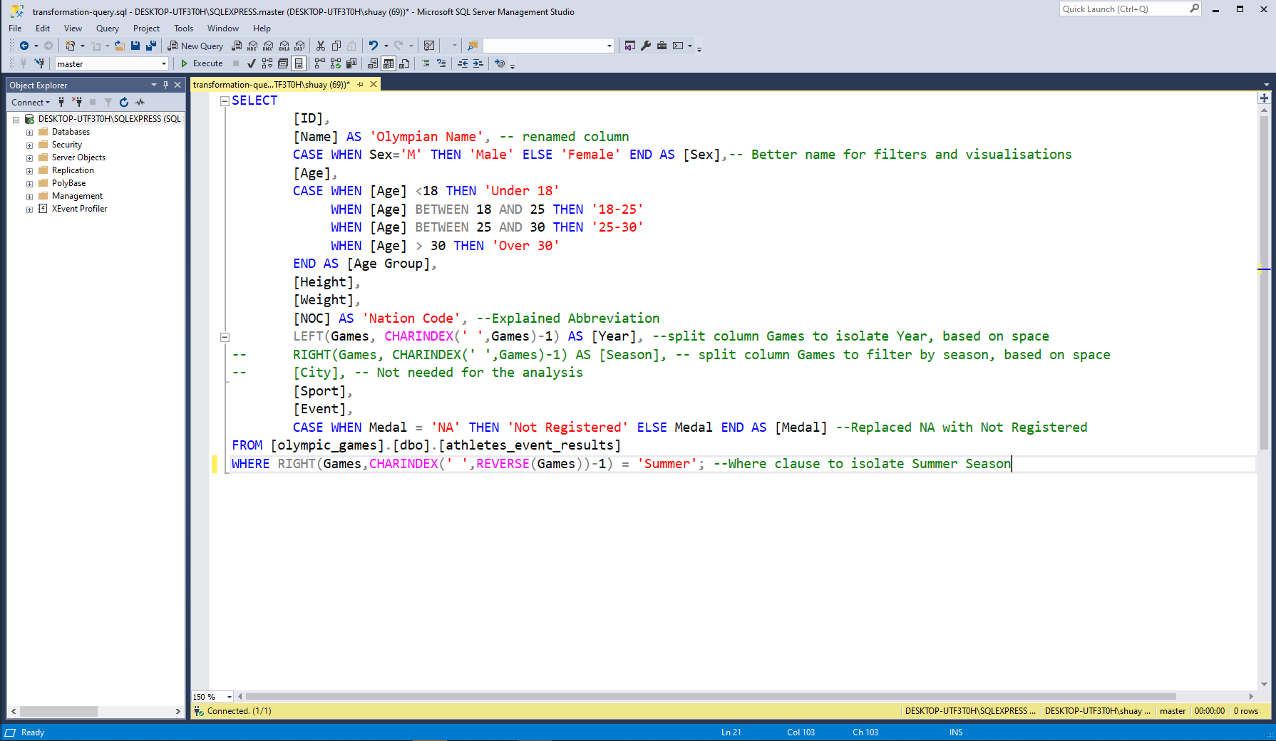Click the Execute query button
Image resolution: width=1276 pixels, height=741 pixels.
202,63
